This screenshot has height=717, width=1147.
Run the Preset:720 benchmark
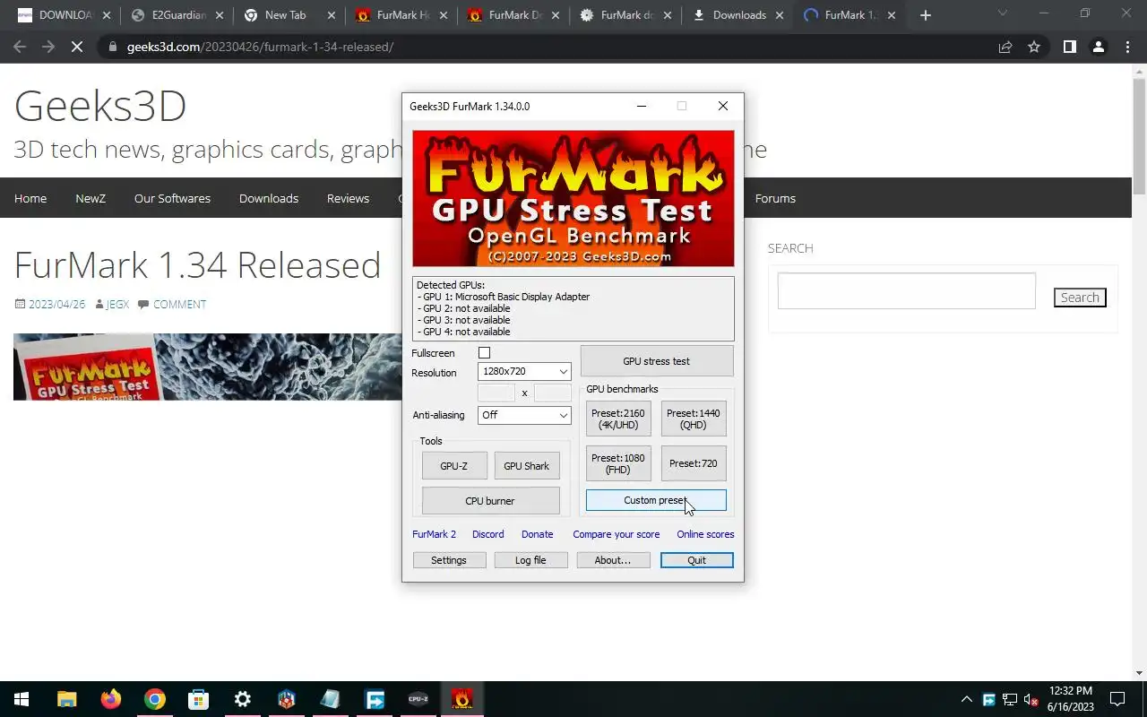tap(694, 463)
